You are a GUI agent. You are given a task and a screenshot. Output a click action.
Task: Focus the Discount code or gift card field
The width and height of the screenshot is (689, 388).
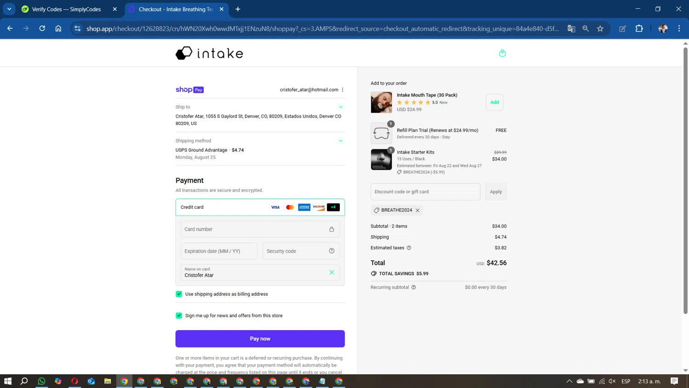pyautogui.click(x=425, y=192)
